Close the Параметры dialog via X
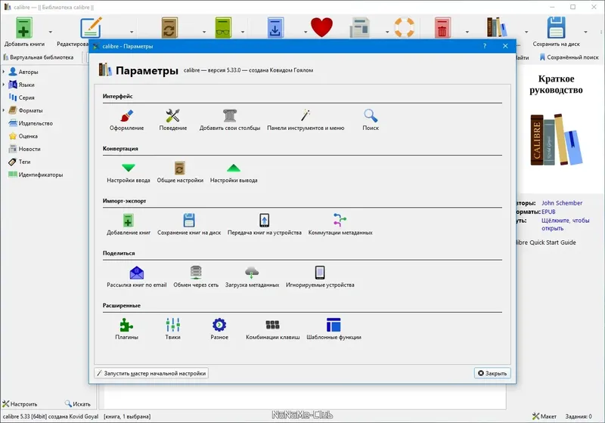Viewport: 605px width, 423px height. [x=505, y=46]
